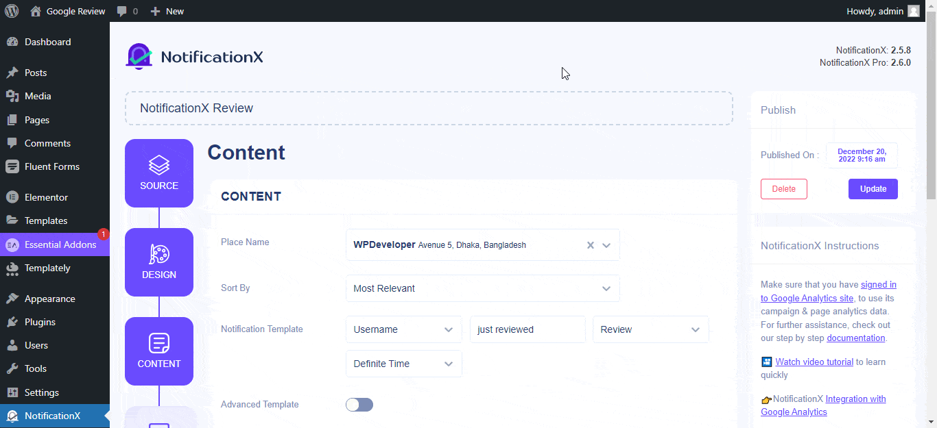This screenshot has width=937, height=428.
Task: Click the Dashboard gauge icon
Action: pyautogui.click(x=12, y=42)
